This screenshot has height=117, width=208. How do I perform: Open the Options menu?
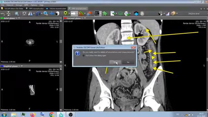click(34, 5)
